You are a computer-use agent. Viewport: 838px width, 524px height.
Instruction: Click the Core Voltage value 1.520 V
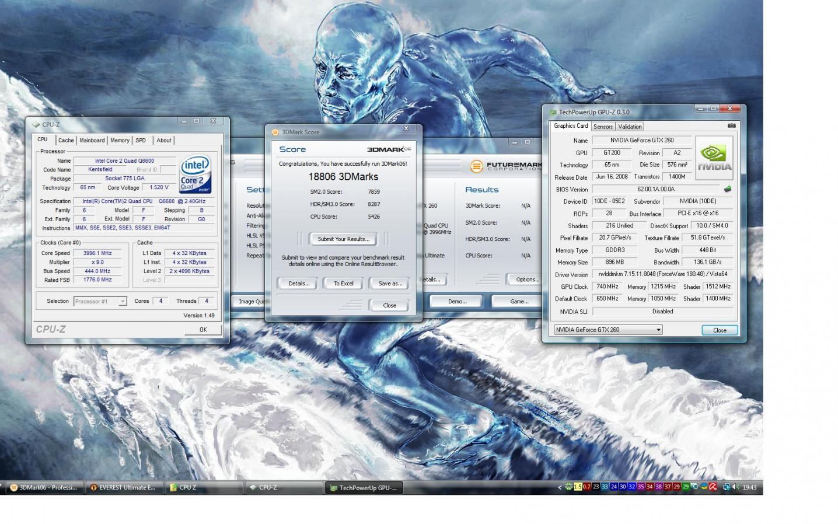[x=159, y=188]
